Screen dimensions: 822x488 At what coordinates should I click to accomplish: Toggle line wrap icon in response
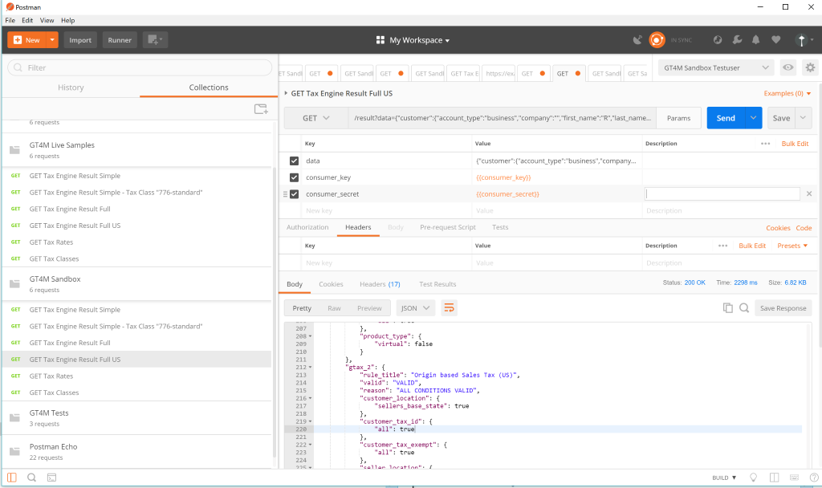(x=450, y=308)
